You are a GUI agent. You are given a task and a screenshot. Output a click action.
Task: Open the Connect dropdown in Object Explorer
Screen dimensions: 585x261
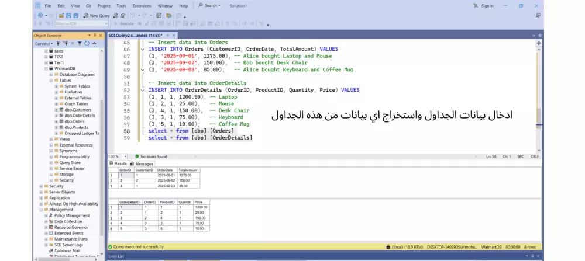pyautogui.click(x=44, y=44)
